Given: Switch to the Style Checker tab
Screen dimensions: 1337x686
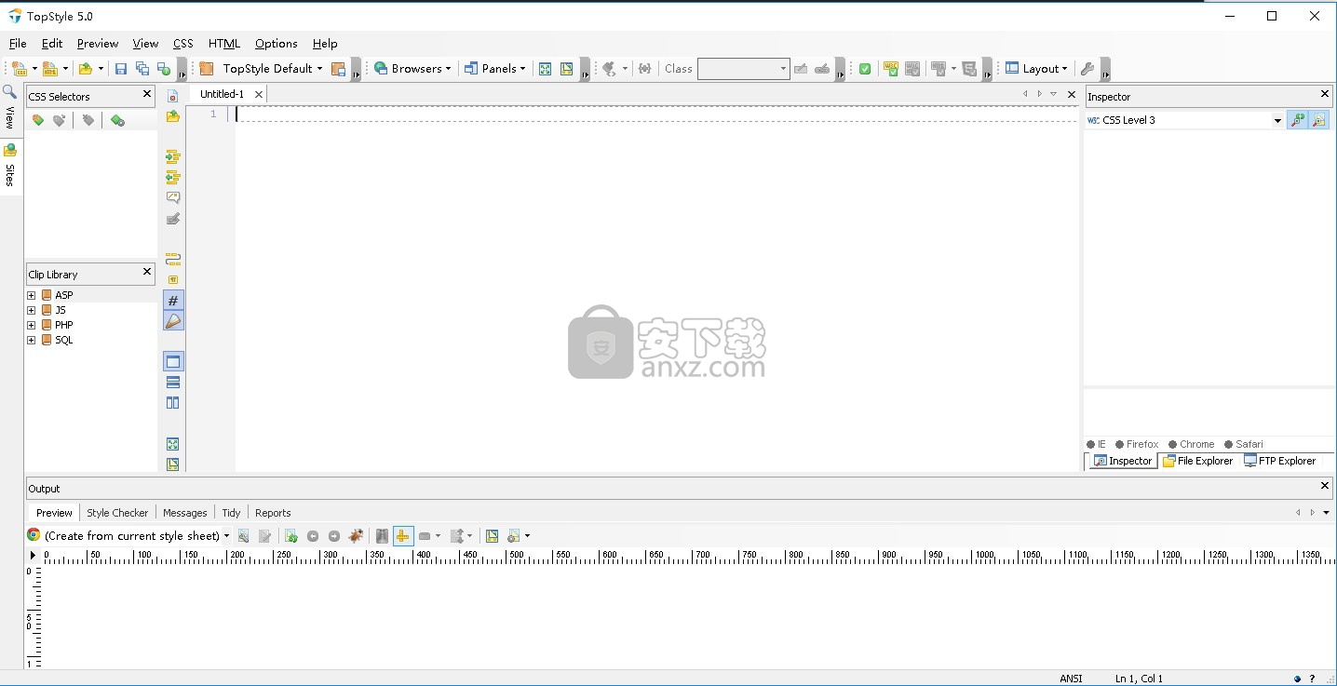Looking at the screenshot, I should [x=117, y=513].
